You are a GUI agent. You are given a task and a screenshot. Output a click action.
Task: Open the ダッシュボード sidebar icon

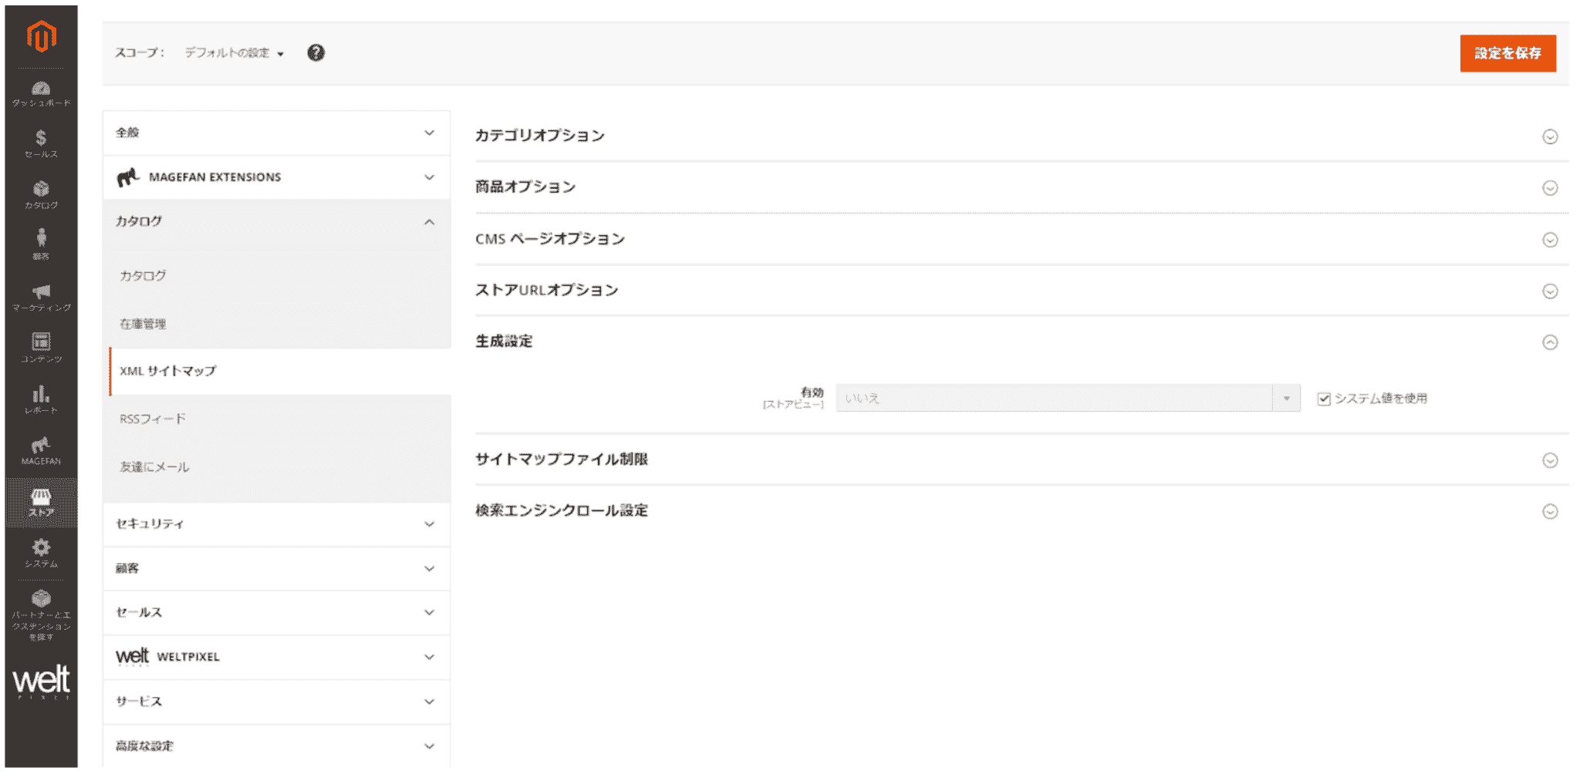[42, 93]
